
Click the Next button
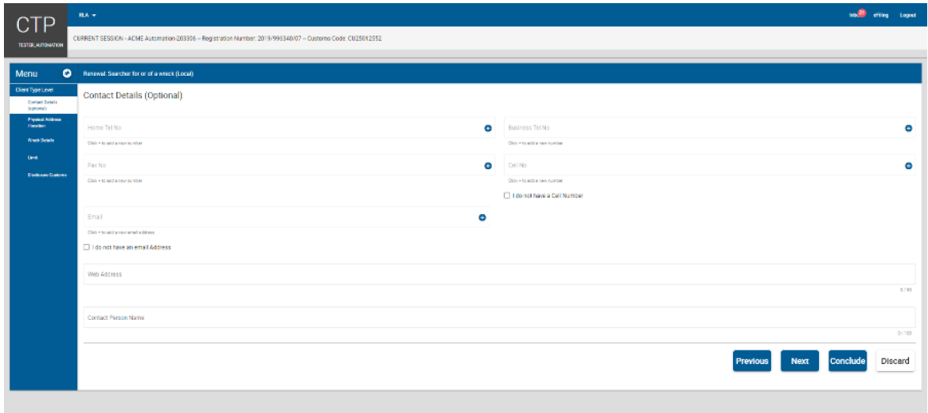click(x=799, y=361)
